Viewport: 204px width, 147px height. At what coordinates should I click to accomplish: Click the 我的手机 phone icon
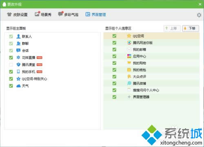[18, 72]
